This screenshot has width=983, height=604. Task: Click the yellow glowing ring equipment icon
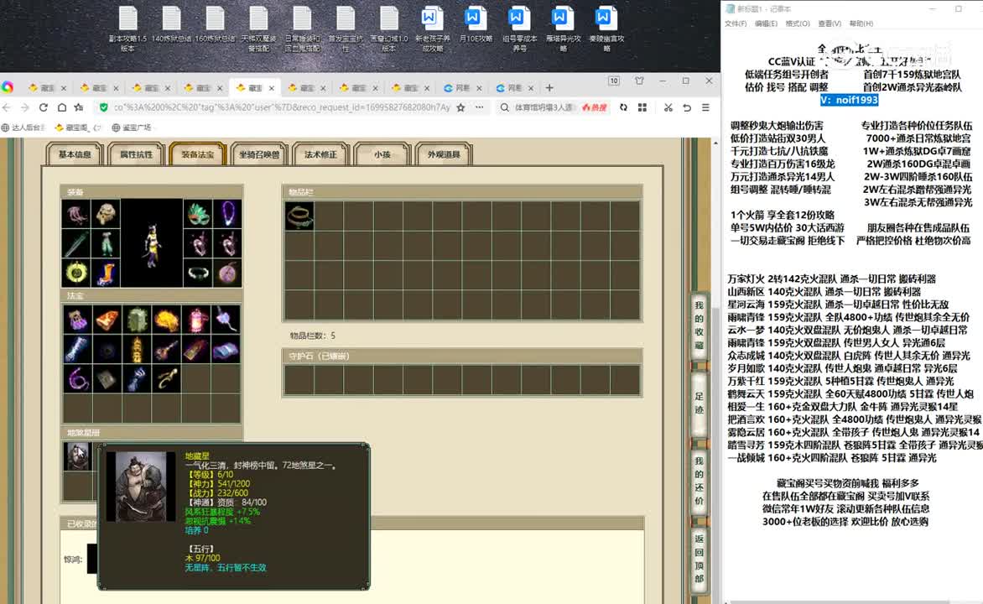75,273
